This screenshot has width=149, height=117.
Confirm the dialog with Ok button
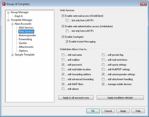click(x=93, y=111)
